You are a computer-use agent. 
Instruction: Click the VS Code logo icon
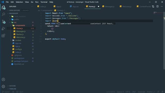coord(3,2)
